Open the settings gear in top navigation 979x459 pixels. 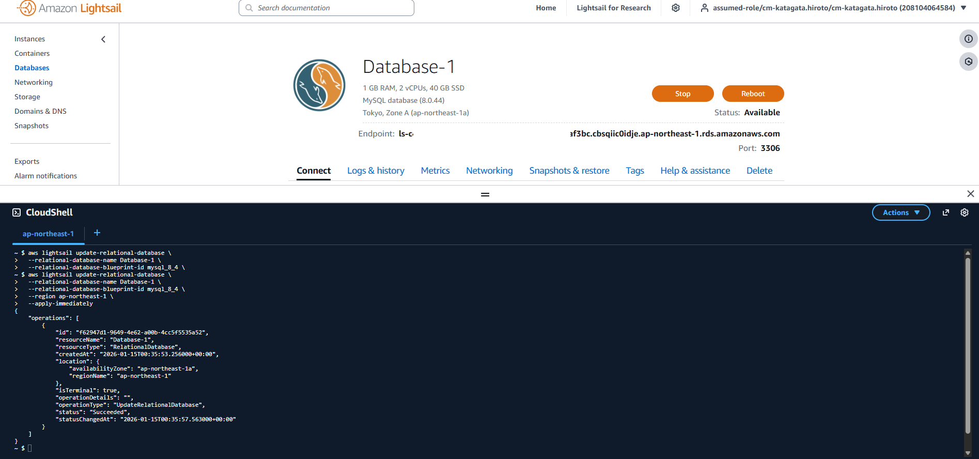click(x=676, y=8)
